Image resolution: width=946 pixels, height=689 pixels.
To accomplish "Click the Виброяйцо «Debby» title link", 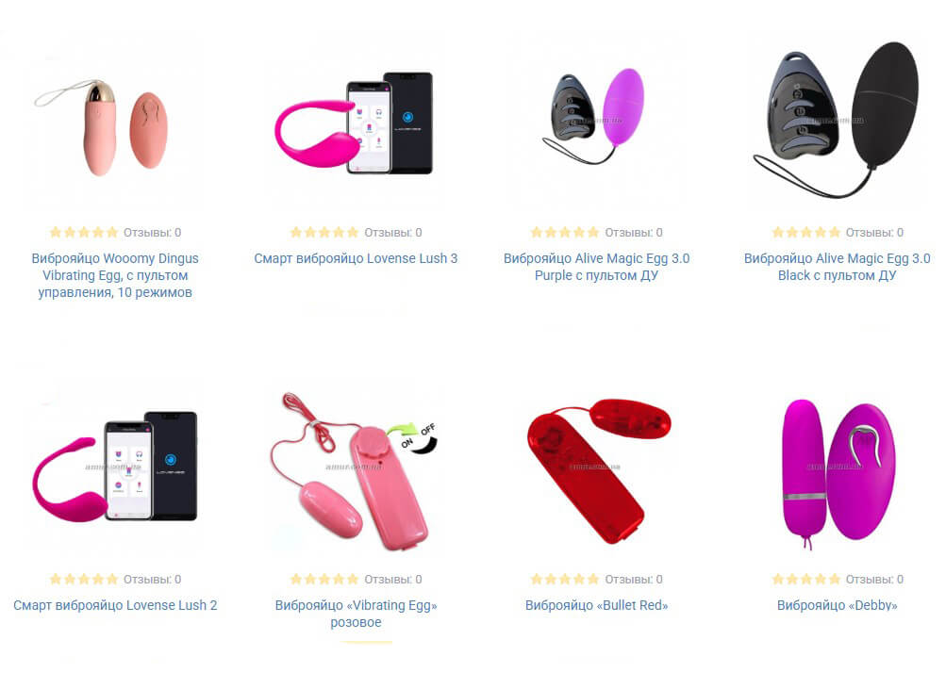I will [x=837, y=605].
